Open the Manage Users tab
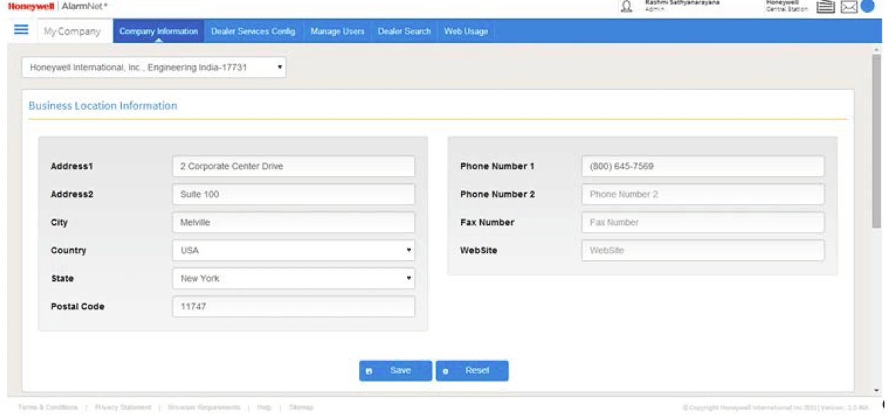The height and width of the screenshot is (418, 893). pyautogui.click(x=337, y=31)
